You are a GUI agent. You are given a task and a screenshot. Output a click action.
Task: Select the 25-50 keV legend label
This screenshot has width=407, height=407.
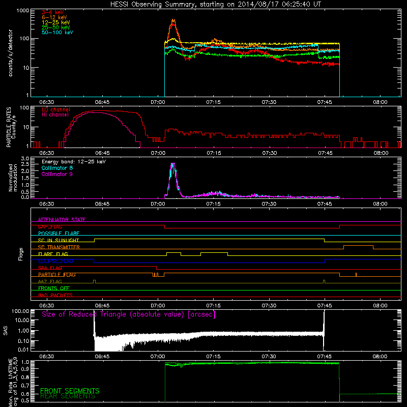55,27
